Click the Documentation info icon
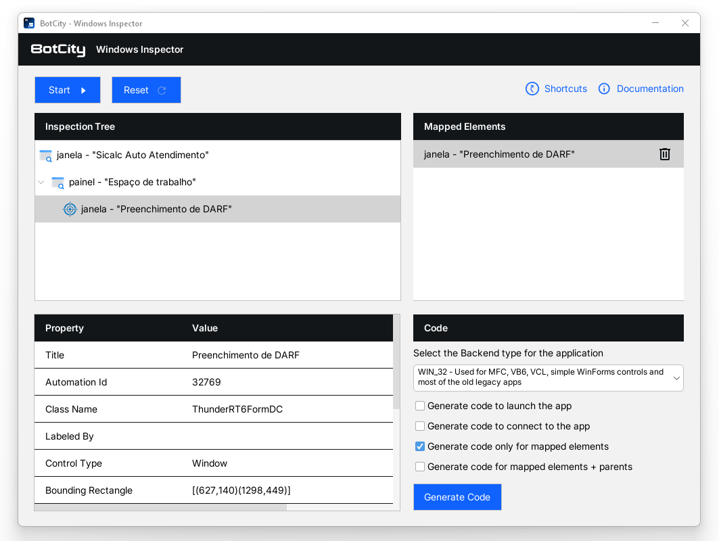The width and height of the screenshot is (719, 541). click(x=604, y=89)
